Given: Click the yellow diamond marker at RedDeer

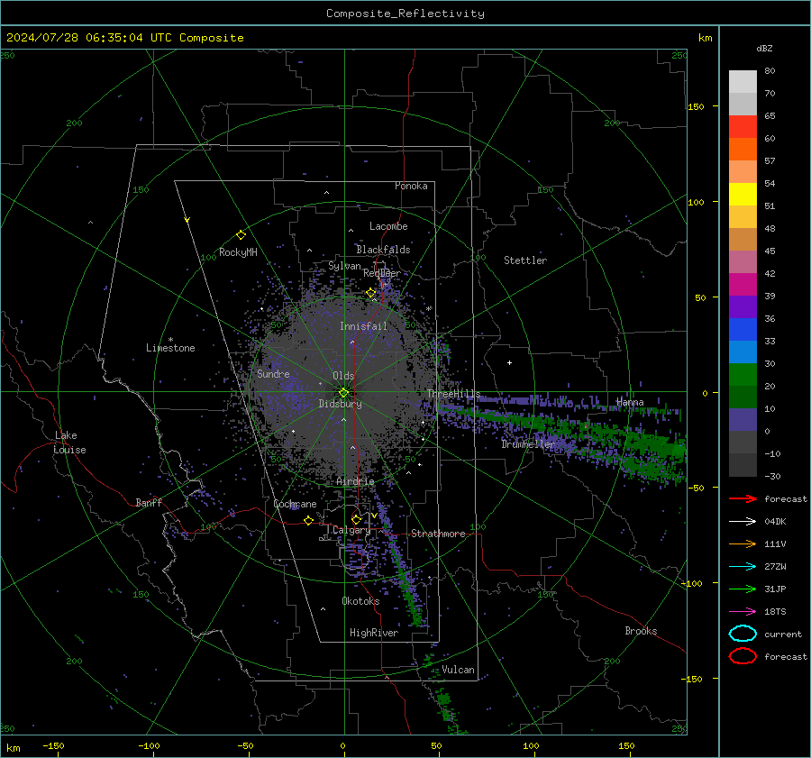Looking at the screenshot, I should (x=371, y=293).
